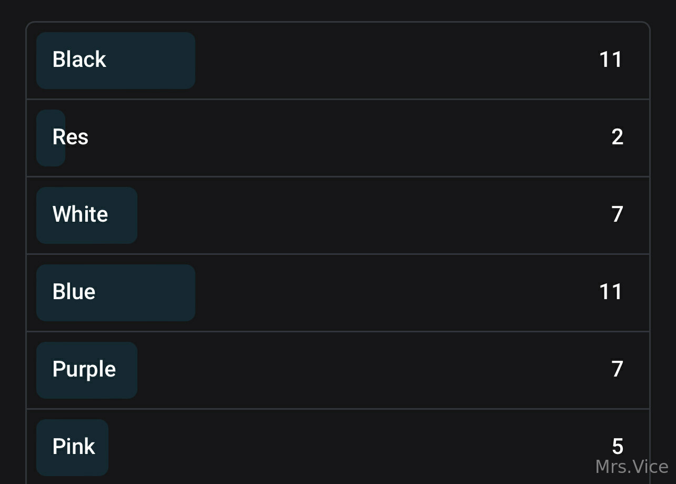Pick the Pink poll option label
This screenshot has height=484, width=676.
click(x=74, y=447)
